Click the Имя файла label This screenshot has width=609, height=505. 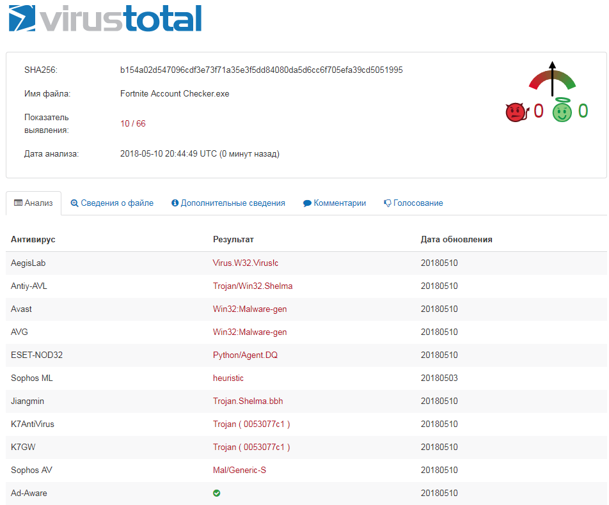coord(47,93)
